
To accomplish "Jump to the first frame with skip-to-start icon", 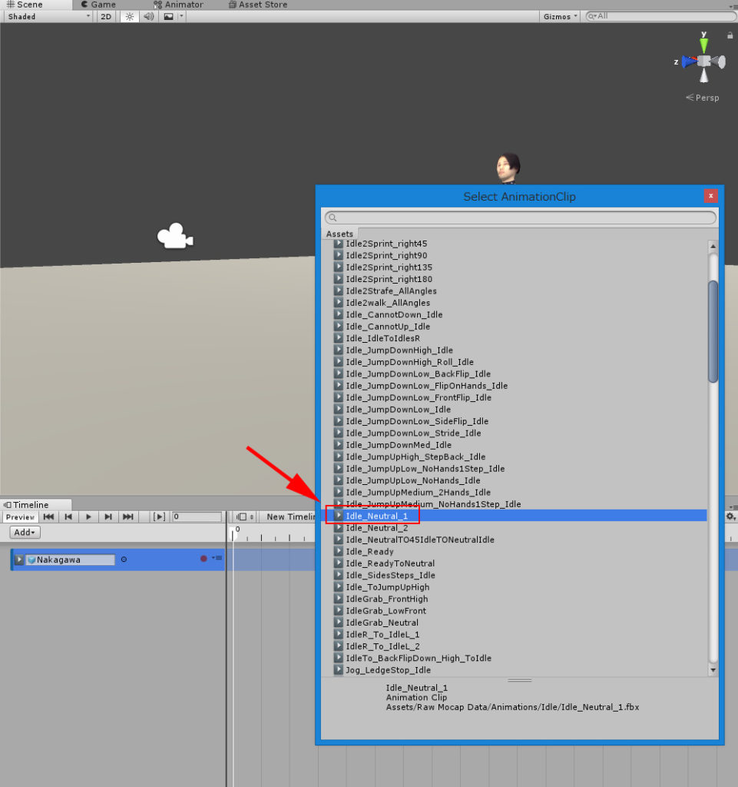I will 48,516.
